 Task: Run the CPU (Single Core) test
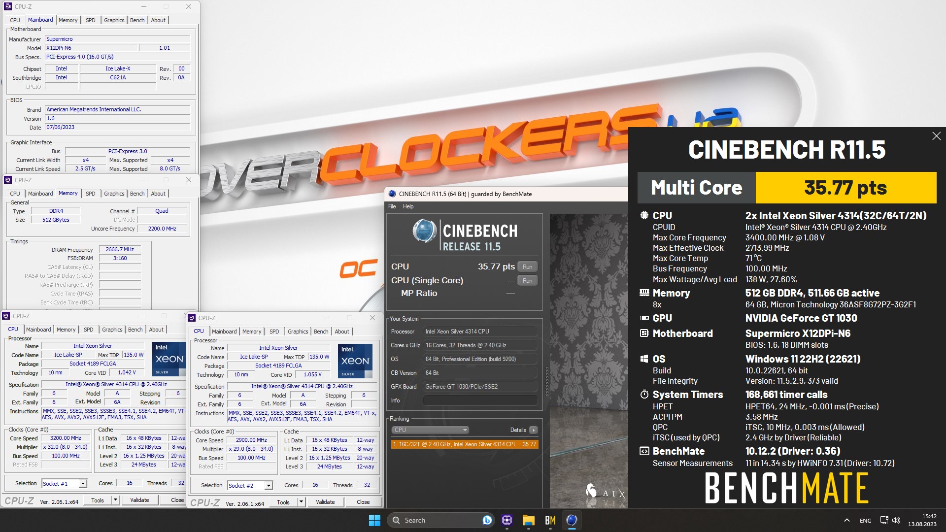click(527, 280)
